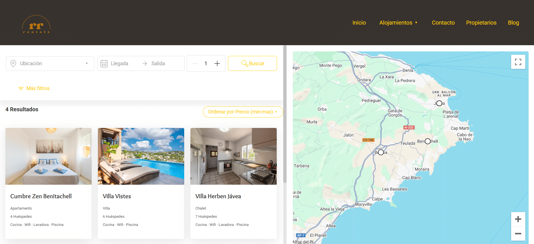Select the map marker near Benissa

(381, 152)
